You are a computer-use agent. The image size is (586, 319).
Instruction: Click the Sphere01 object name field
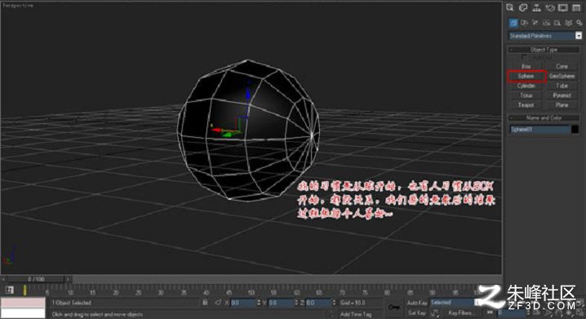tap(539, 129)
